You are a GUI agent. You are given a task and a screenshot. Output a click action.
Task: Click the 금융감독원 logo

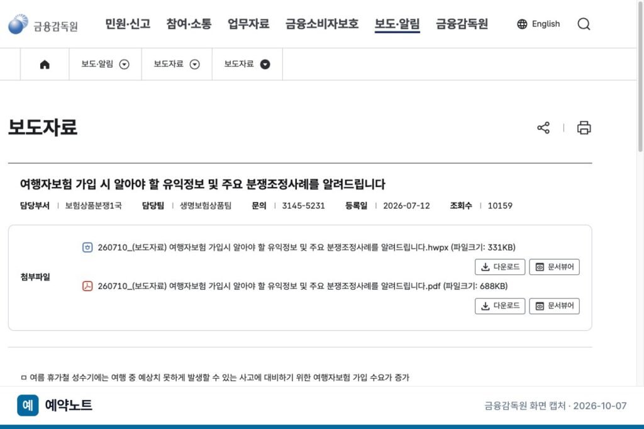pyautogui.click(x=43, y=24)
